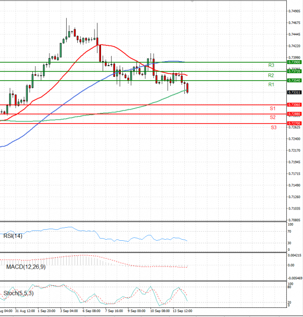Click the 6 Sep 08:00 time label
303x317 pixels.
coord(91,311)
